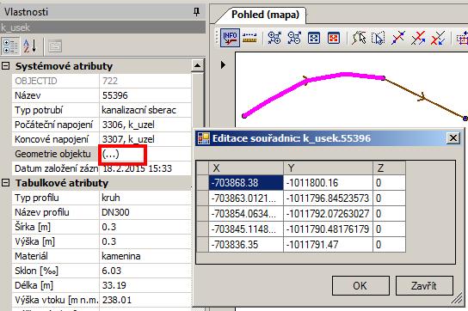Open the Pohled (mapa) tab
Viewport: 468px width, 311px height.
point(265,15)
